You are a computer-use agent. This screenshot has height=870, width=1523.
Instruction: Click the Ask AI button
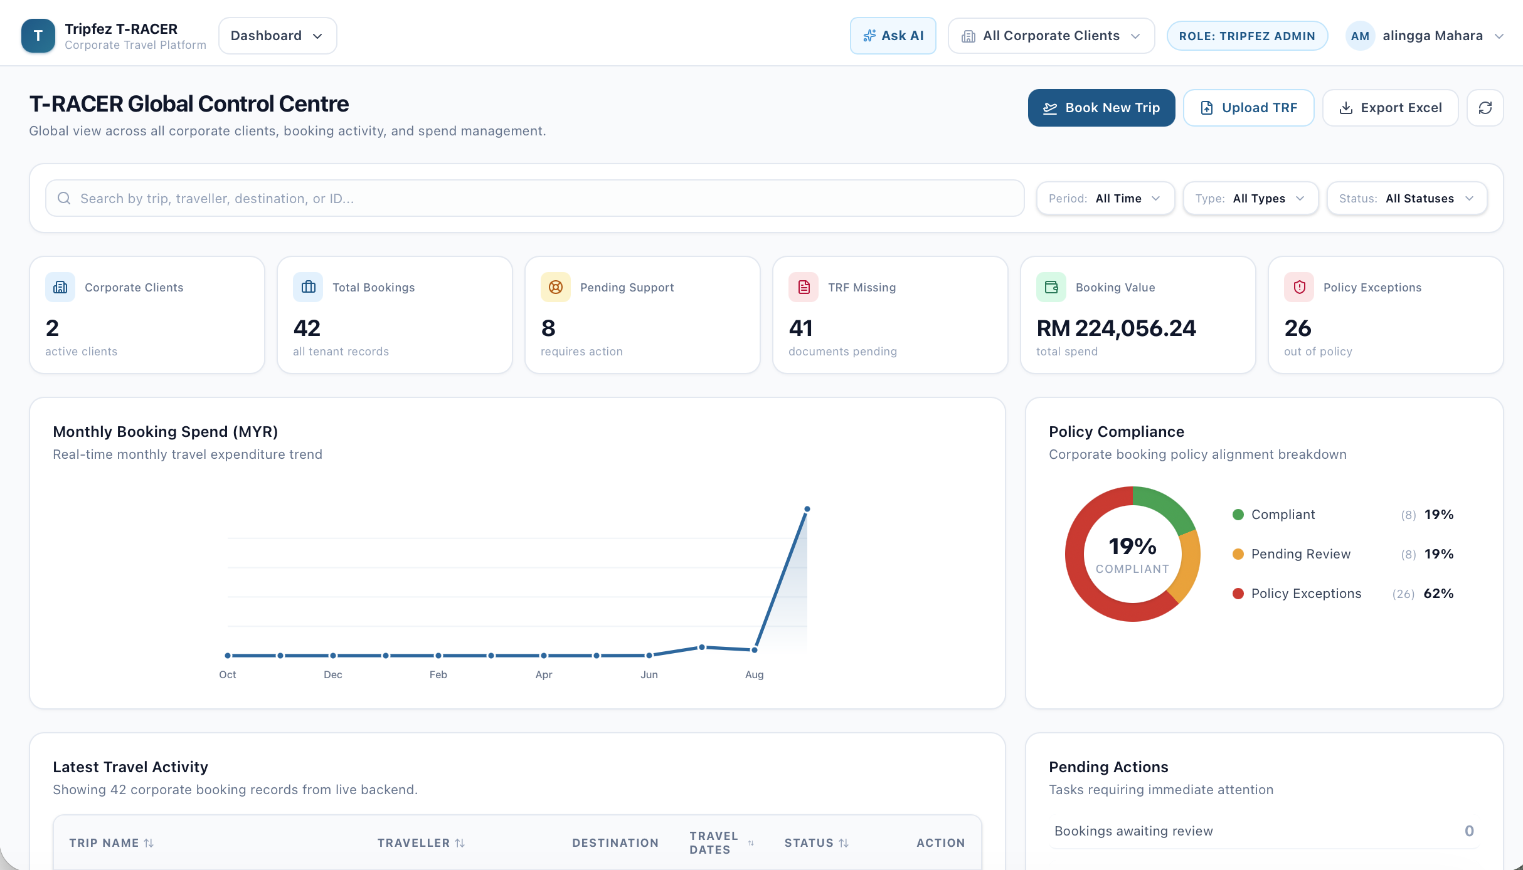pos(893,36)
